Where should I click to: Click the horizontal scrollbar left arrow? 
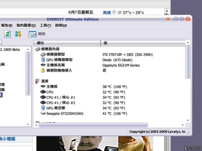click(x=36, y=125)
